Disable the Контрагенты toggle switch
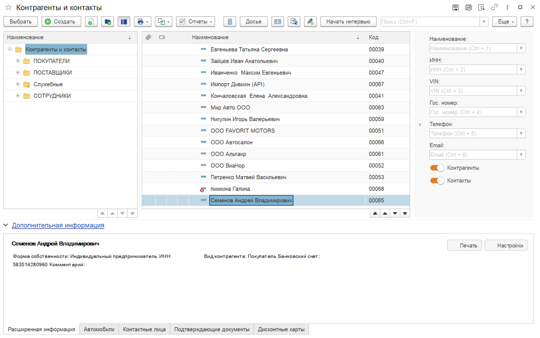This screenshot has height=338, width=540. 437,168
